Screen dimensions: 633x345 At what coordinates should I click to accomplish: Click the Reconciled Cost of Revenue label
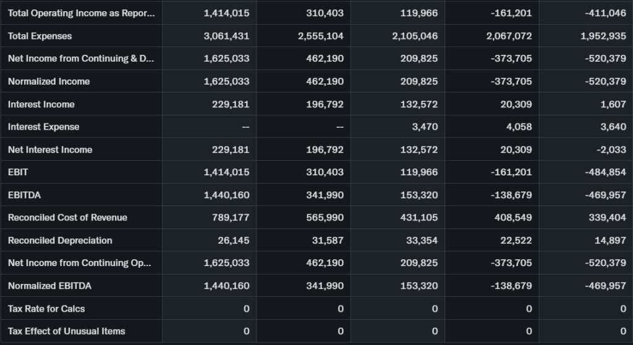[x=67, y=217]
